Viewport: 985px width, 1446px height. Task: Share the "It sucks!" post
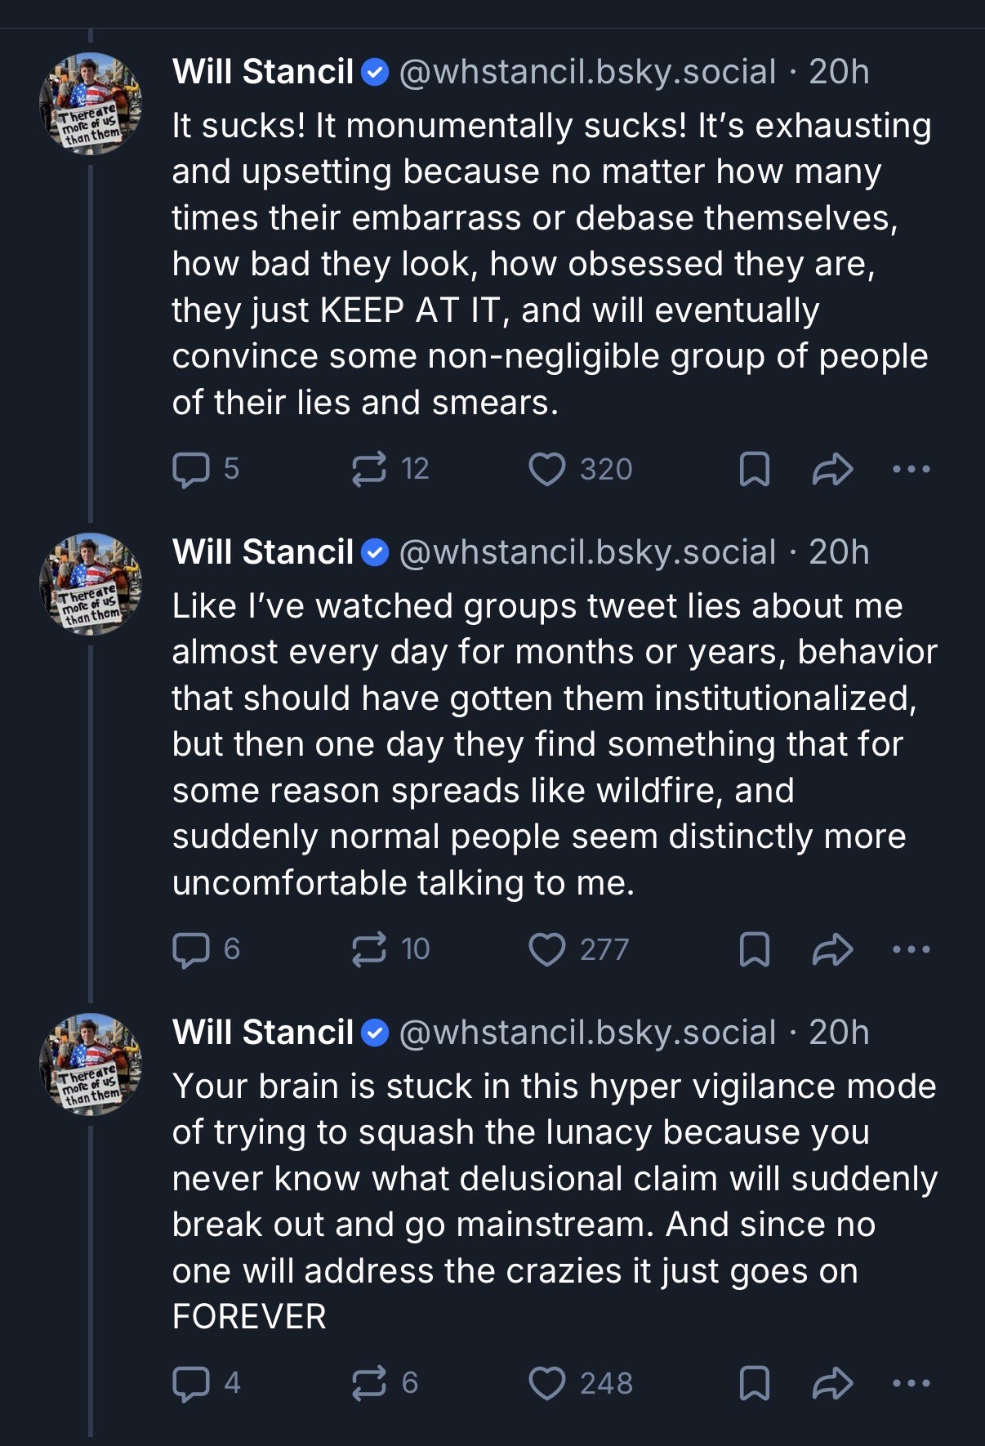[832, 470]
